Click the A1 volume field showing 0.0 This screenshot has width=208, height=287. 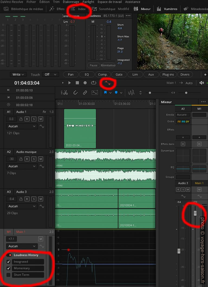[x=11, y=119]
